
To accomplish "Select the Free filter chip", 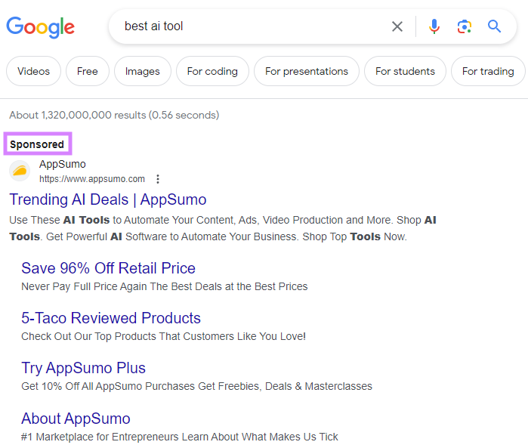I will [88, 71].
